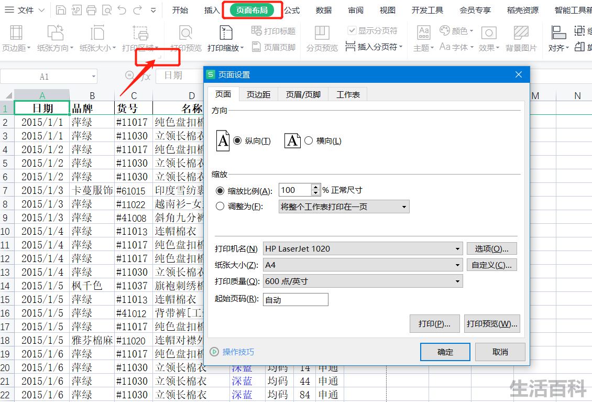This screenshot has height=402, width=592.
Task: Switch to the 页眉/页脚 dialog tab
Action: pyautogui.click(x=303, y=94)
